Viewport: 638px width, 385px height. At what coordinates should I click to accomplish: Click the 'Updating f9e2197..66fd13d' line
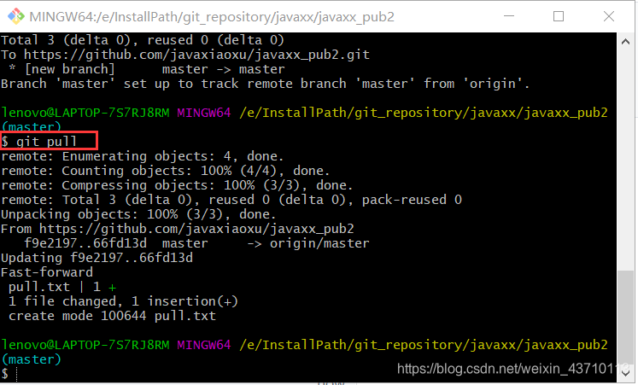97,258
